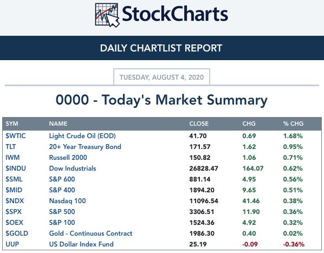Viewport: 324px width, 253px height.
Task: Click the TLT ticker symbol
Action: [x=10, y=147]
